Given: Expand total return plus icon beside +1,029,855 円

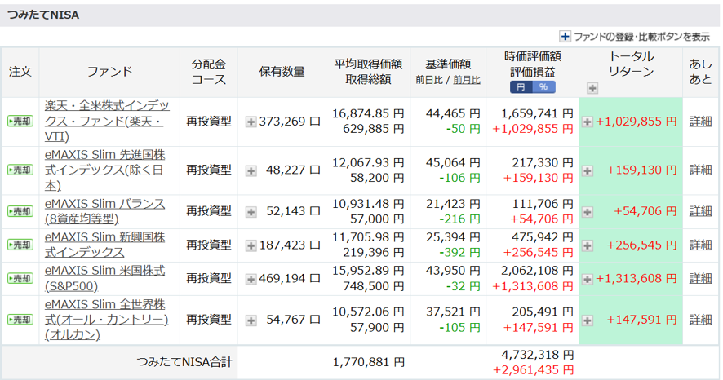Looking at the screenshot, I should point(588,122).
